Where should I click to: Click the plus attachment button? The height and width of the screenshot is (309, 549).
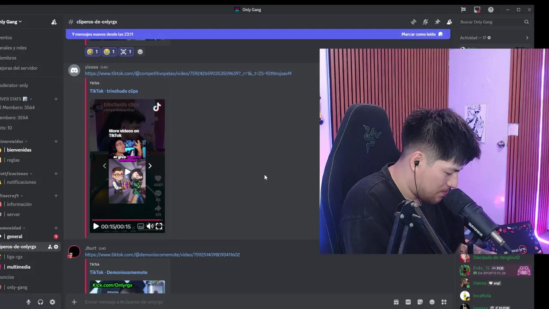[x=74, y=302]
